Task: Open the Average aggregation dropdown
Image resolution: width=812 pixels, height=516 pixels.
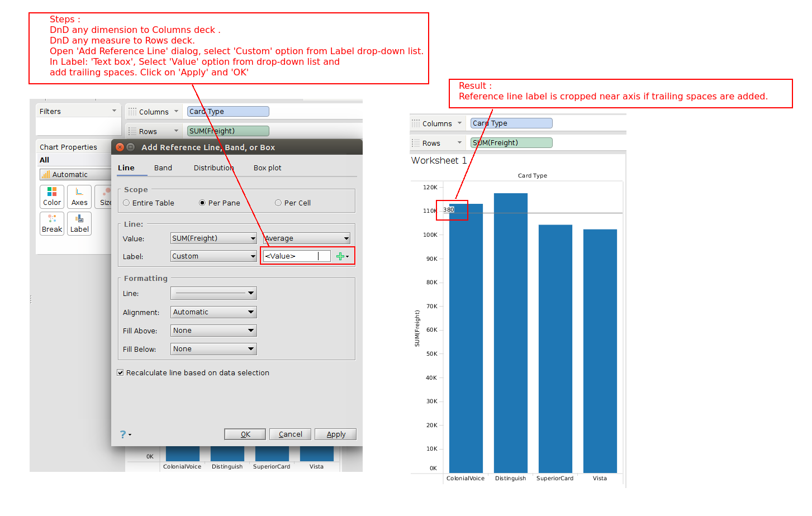Action: [x=307, y=238]
